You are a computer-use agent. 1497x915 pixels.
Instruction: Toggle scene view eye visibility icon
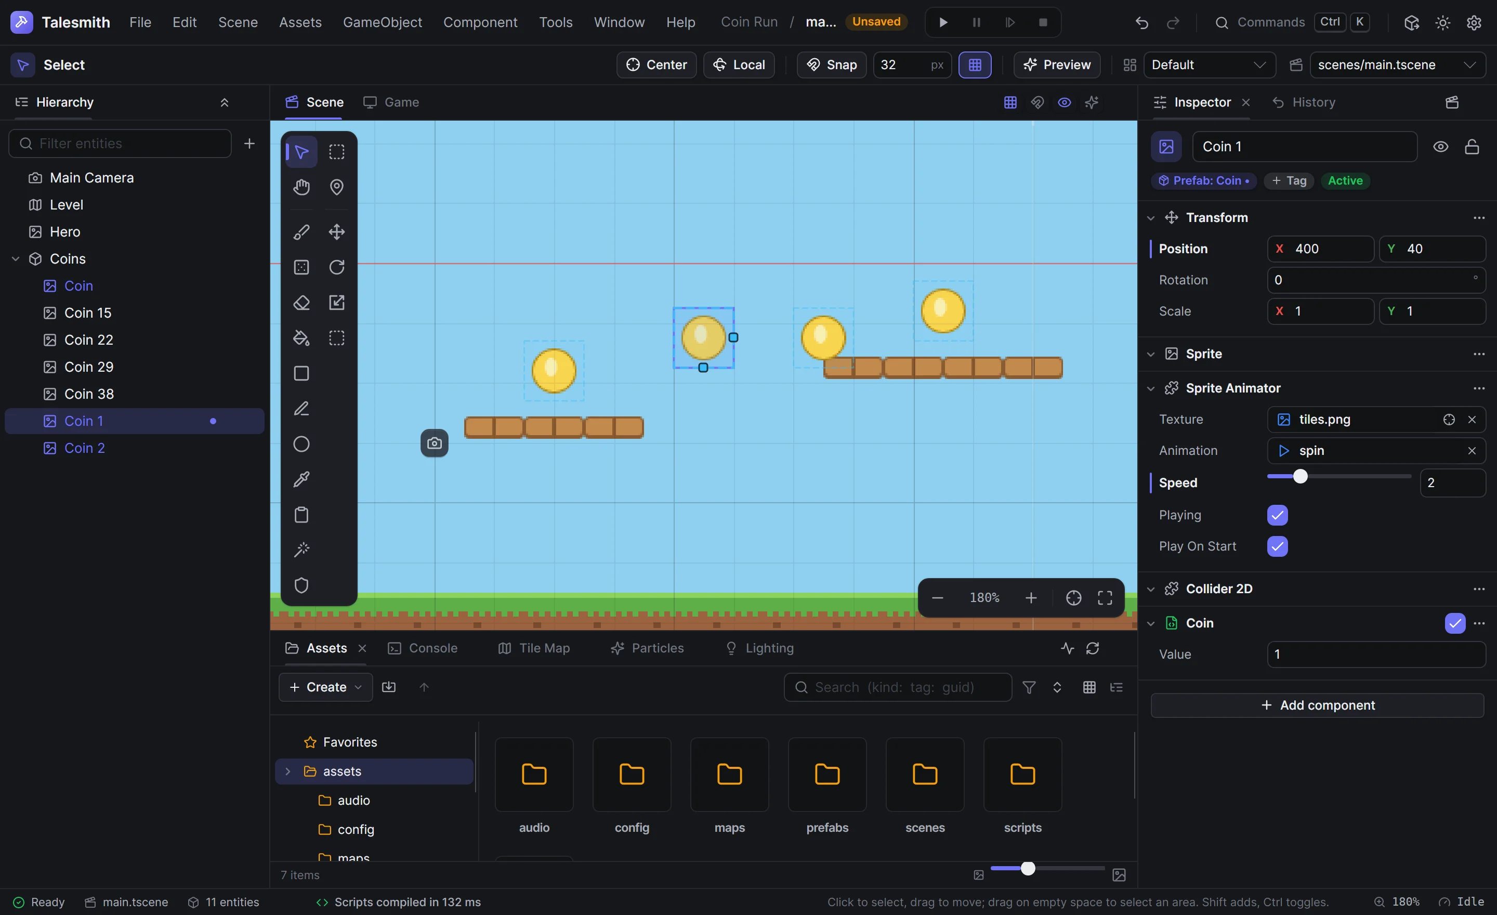(1065, 102)
